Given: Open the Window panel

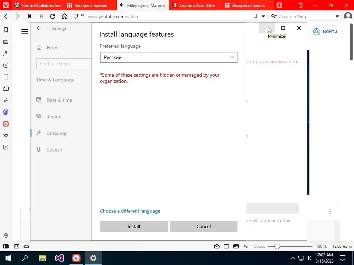Looking at the screenshot, I should pos(6,89).
